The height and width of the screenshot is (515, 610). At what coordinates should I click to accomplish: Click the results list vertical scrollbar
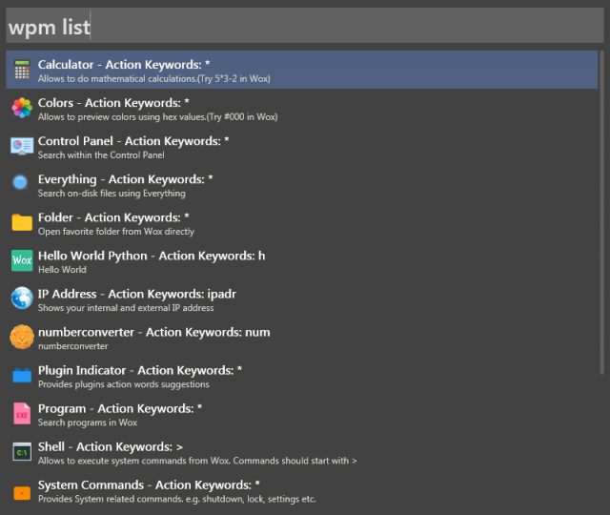[x=601, y=210]
